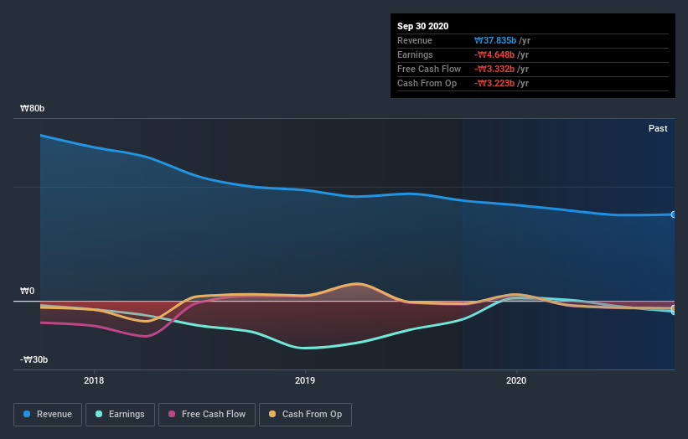Screen dimensions: 688x439
Task: Click the 2020 x-axis label
Action: coord(516,380)
